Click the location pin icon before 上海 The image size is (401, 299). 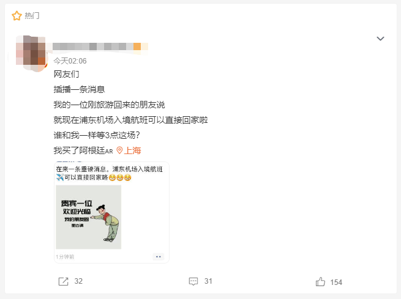point(119,150)
